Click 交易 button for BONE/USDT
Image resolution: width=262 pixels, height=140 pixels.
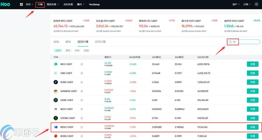(253, 136)
